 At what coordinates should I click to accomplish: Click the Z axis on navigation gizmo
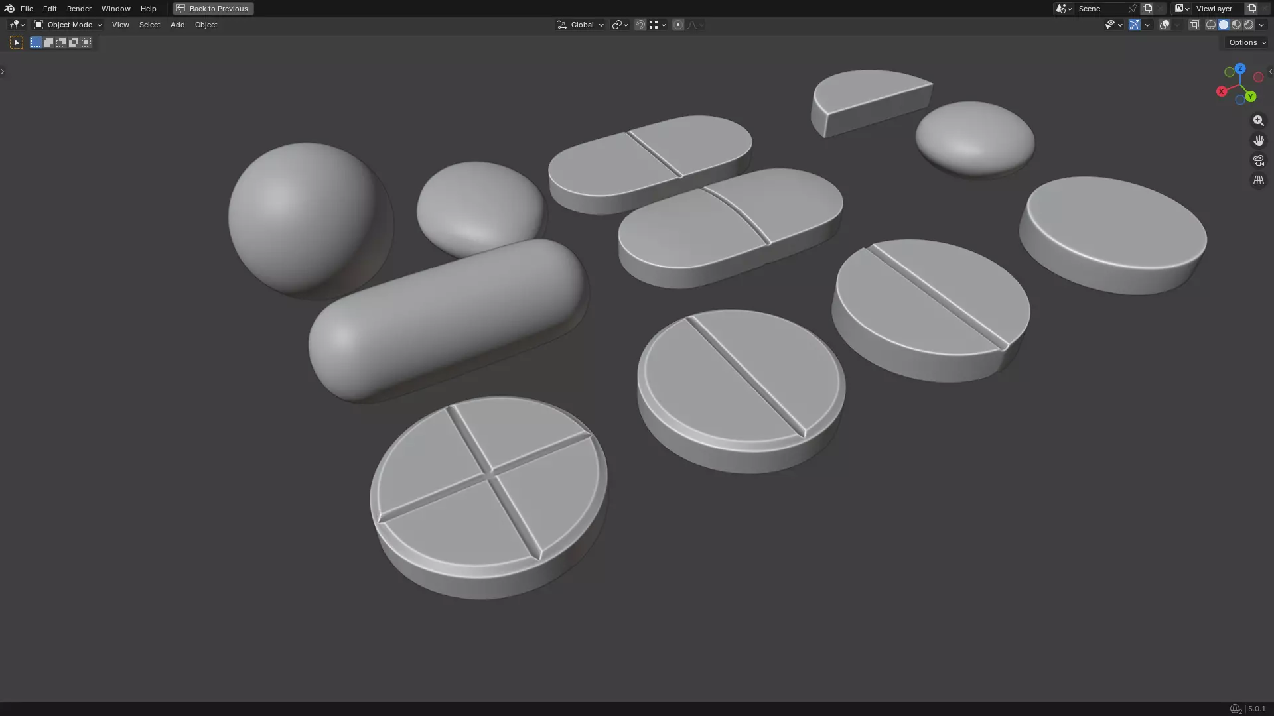pos(1239,68)
